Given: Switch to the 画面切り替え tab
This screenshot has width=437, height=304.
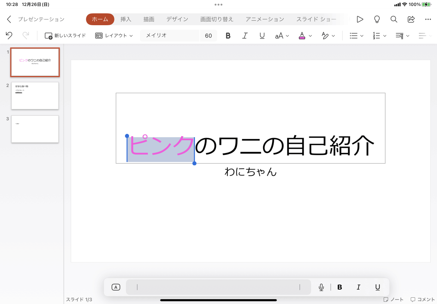Looking at the screenshot, I should pyautogui.click(x=217, y=19).
